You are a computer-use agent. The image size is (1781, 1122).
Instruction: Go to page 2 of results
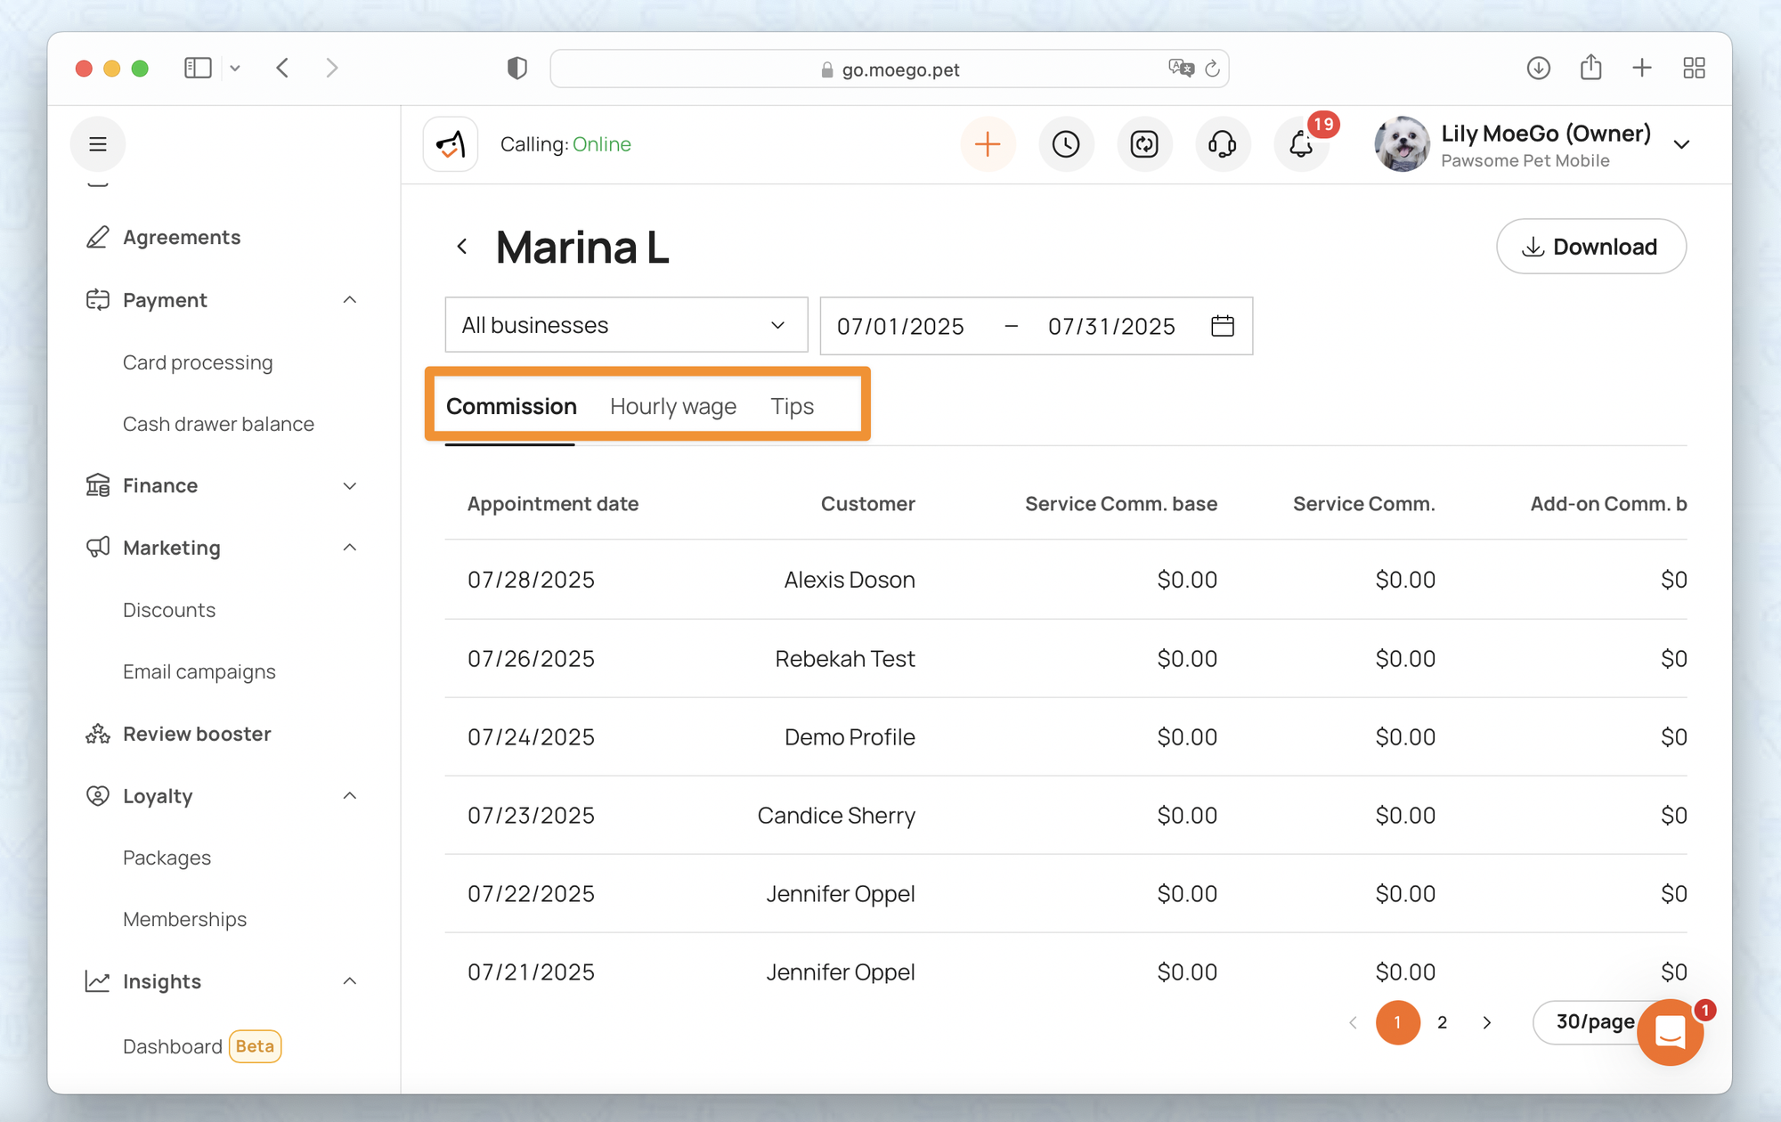(1442, 1022)
